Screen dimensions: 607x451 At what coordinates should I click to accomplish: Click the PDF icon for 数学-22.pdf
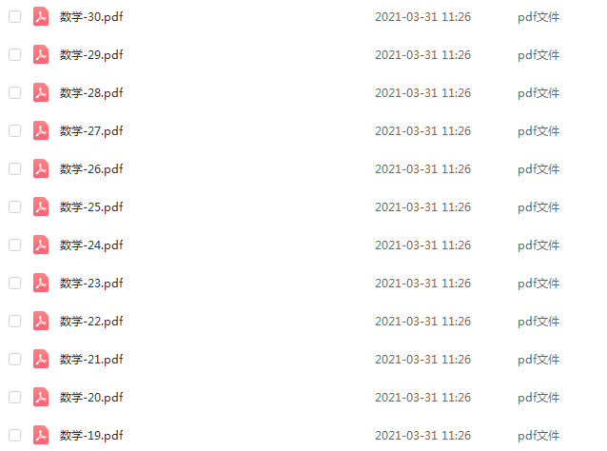[x=41, y=322]
